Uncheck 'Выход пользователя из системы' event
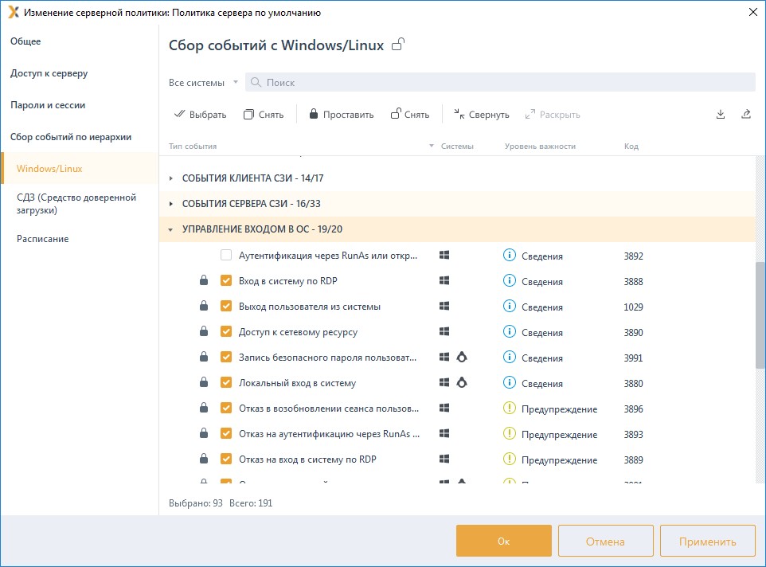 (x=226, y=307)
